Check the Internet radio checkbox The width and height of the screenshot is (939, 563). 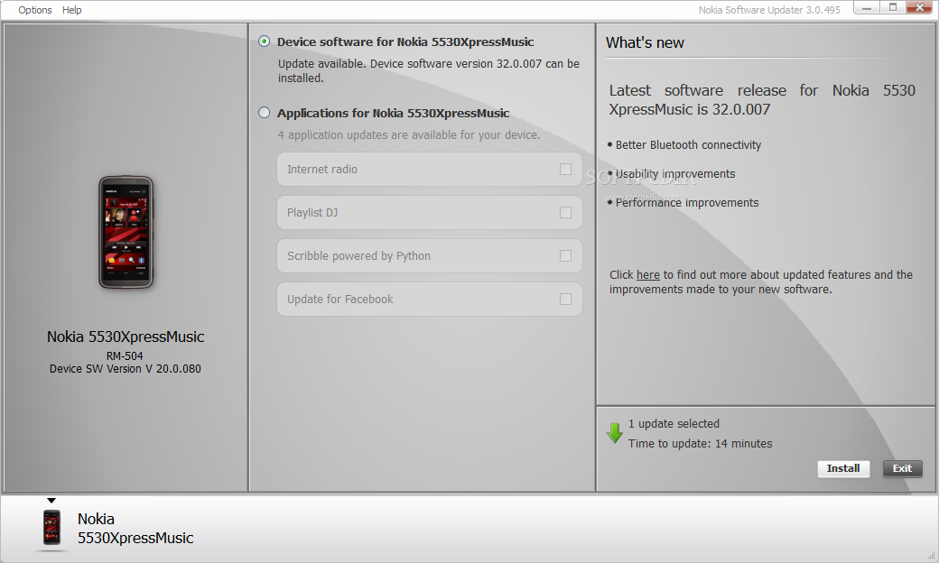565,170
